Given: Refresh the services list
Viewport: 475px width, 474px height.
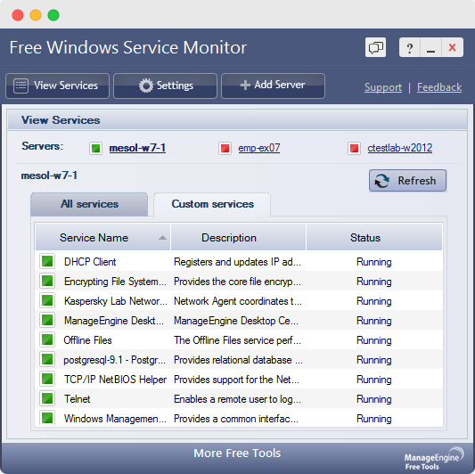Looking at the screenshot, I should click(407, 181).
